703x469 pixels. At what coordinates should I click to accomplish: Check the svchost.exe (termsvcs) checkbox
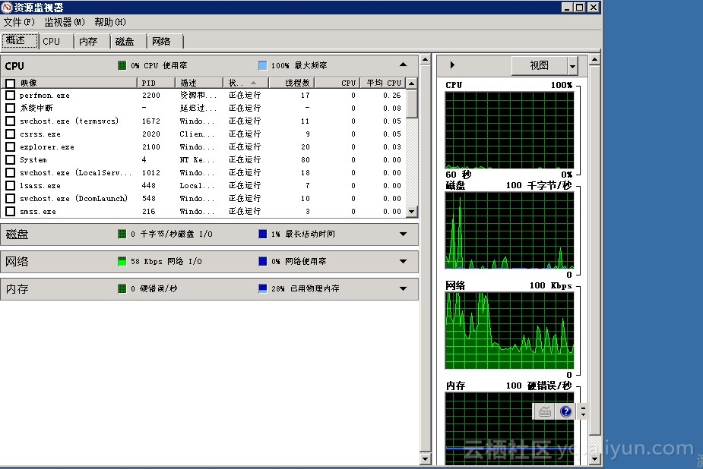(11, 121)
